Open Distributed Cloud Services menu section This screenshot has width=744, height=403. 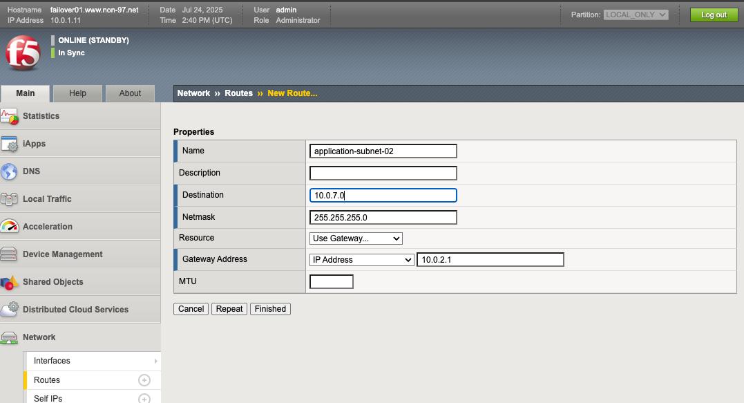point(80,309)
